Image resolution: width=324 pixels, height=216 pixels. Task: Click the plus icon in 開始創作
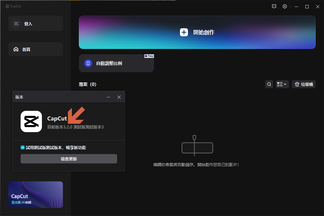click(x=184, y=33)
